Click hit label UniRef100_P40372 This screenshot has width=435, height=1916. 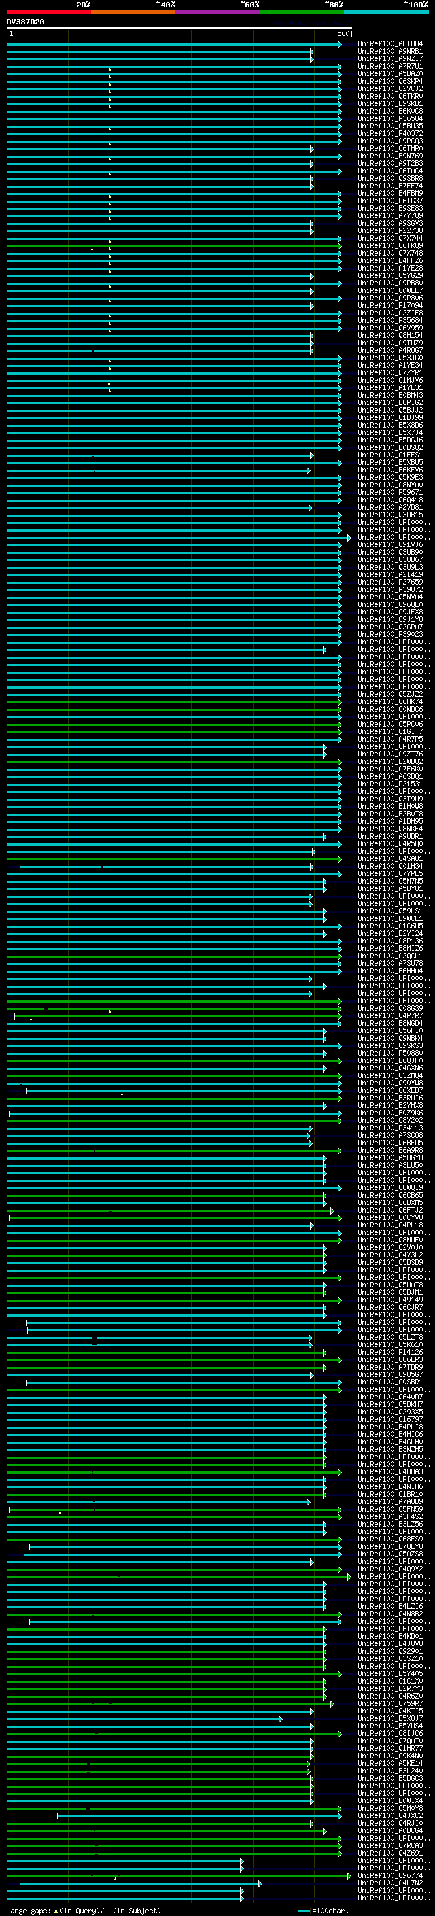(x=390, y=133)
